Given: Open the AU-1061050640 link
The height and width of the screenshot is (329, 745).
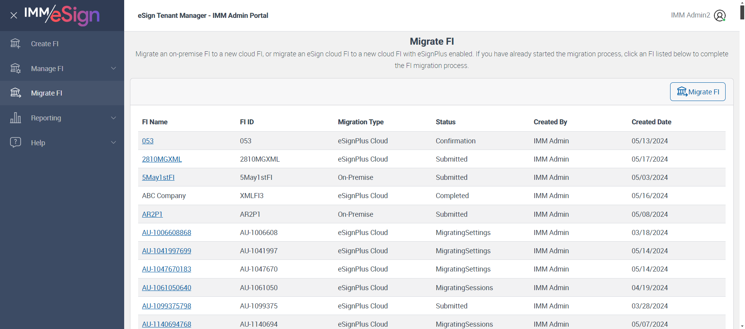Looking at the screenshot, I should (x=166, y=288).
